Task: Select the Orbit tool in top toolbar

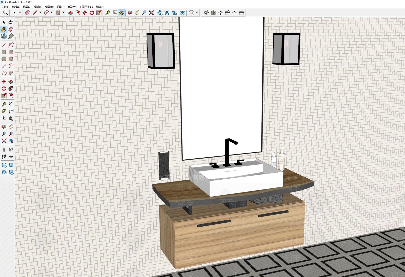Action: 130,13
